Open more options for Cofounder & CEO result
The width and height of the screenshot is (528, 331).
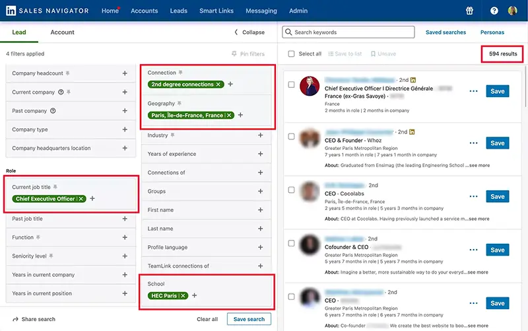pyautogui.click(x=473, y=250)
